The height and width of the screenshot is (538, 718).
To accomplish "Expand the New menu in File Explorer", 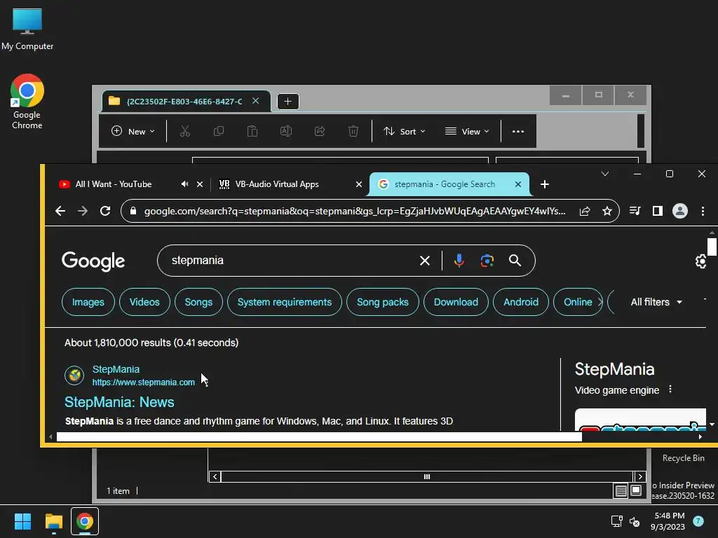I will (133, 131).
